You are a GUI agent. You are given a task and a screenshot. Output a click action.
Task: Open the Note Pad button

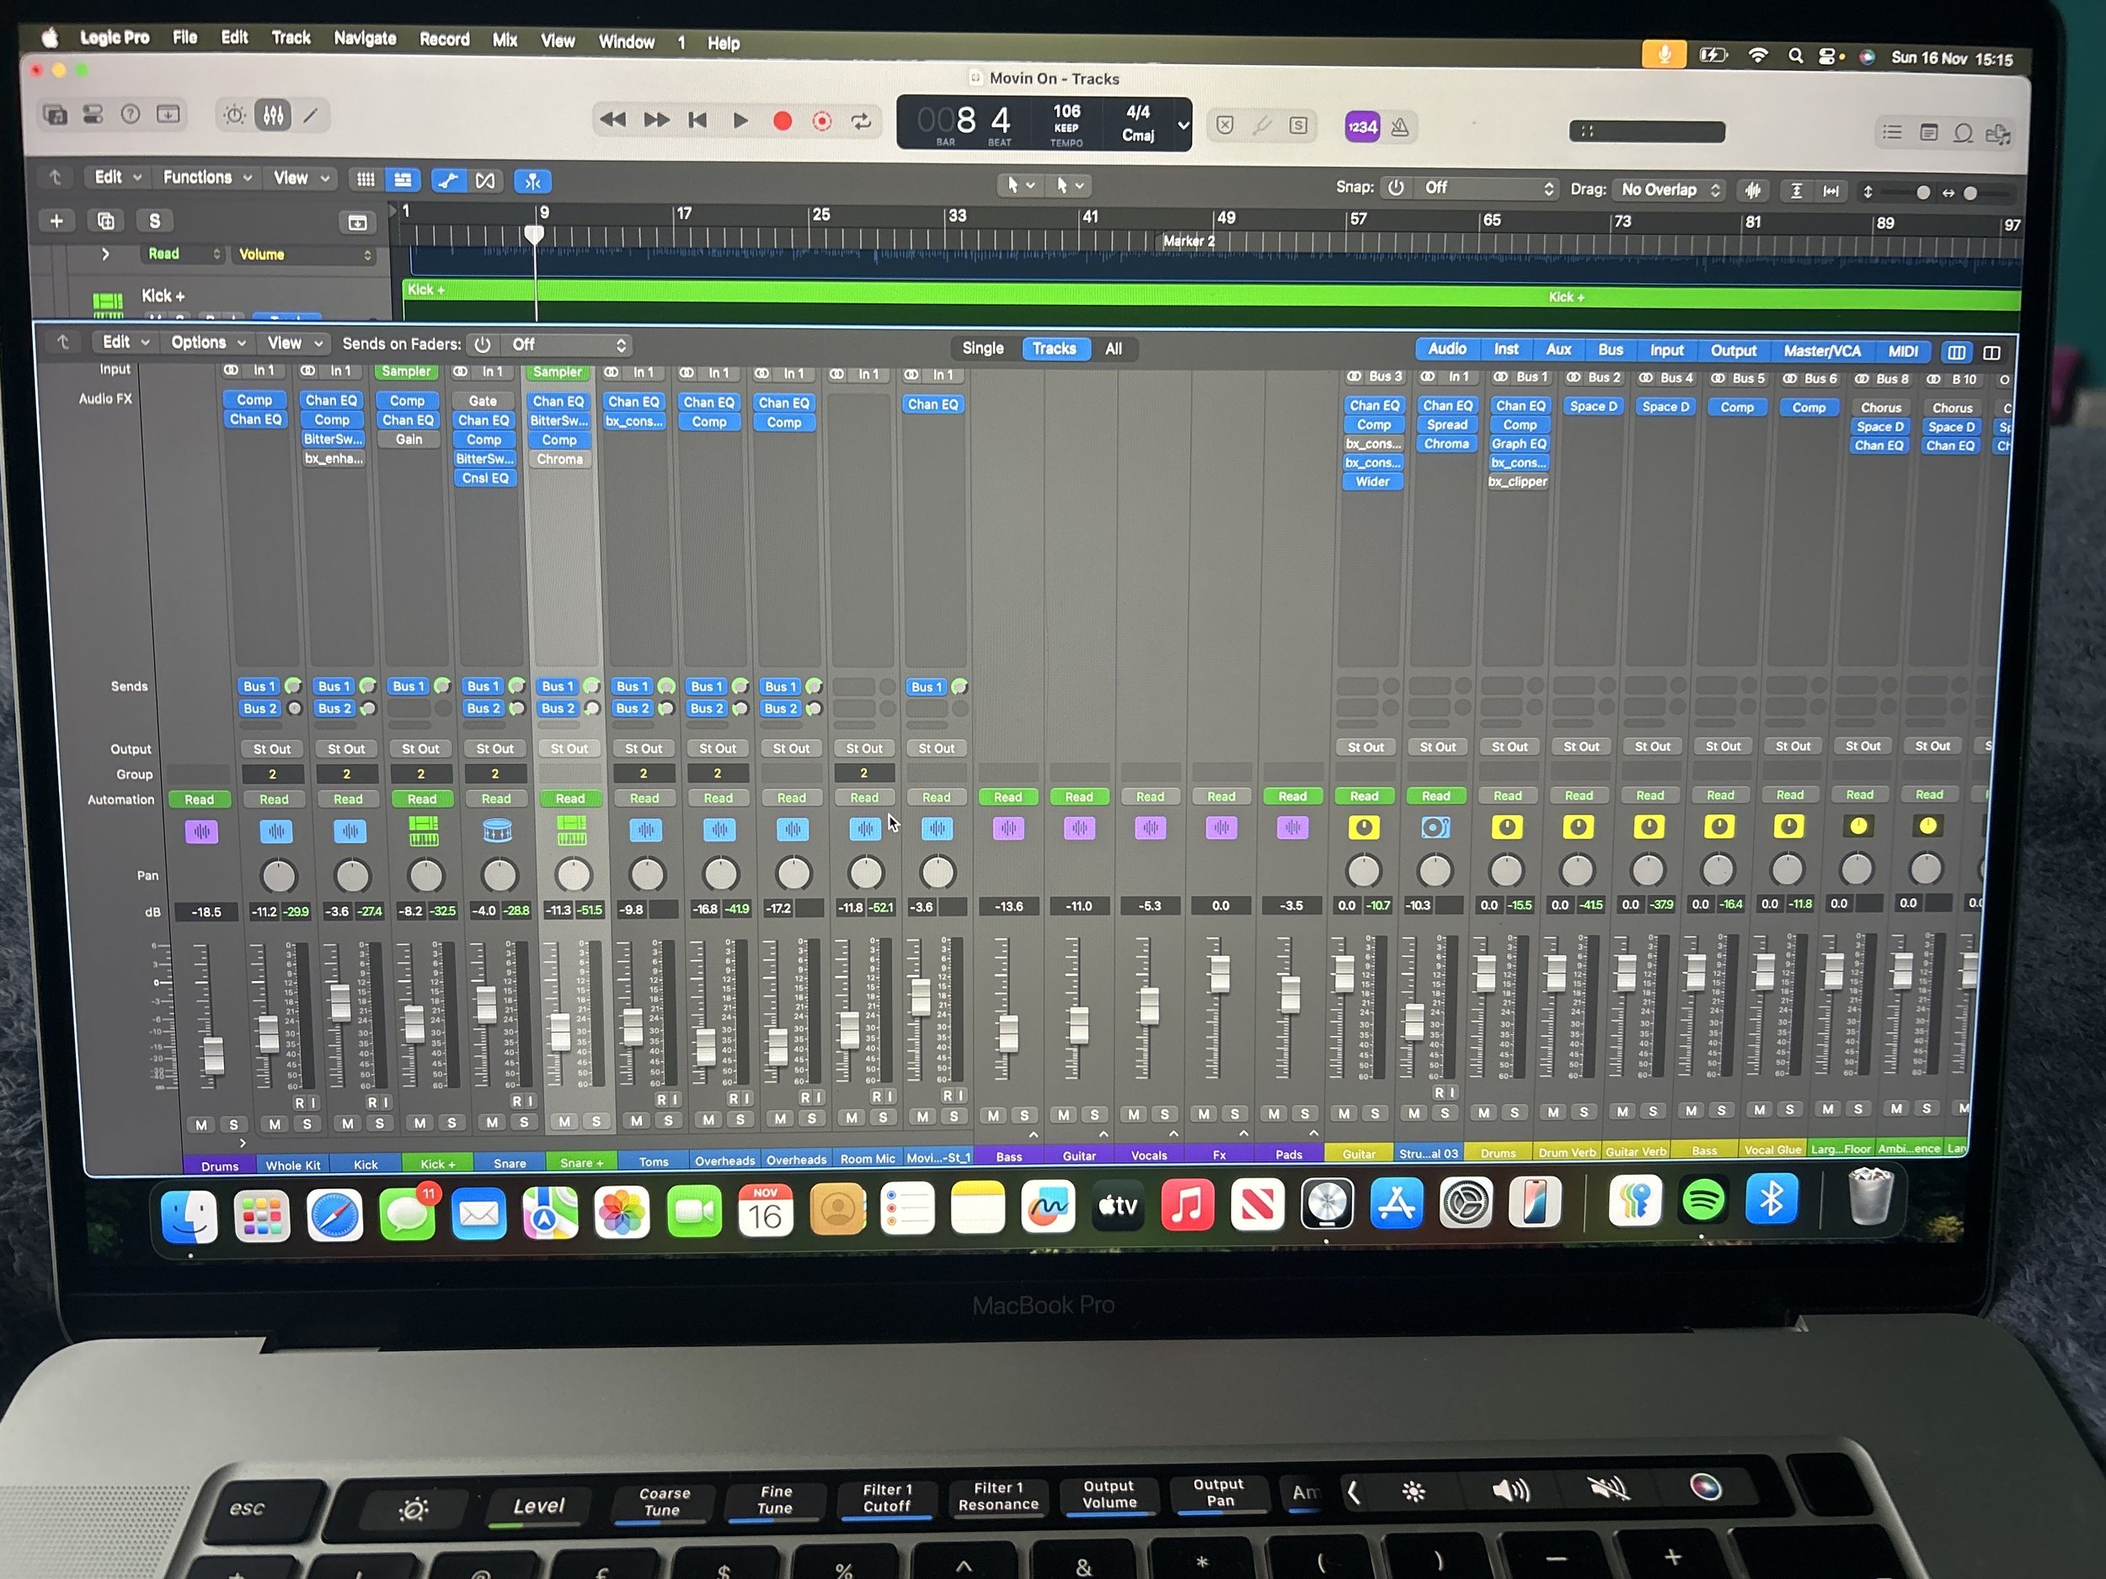(1929, 132)
